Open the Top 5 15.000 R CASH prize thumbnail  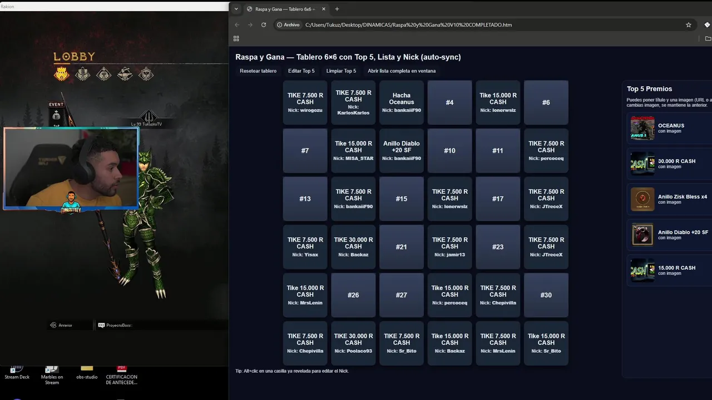point(642,270)
